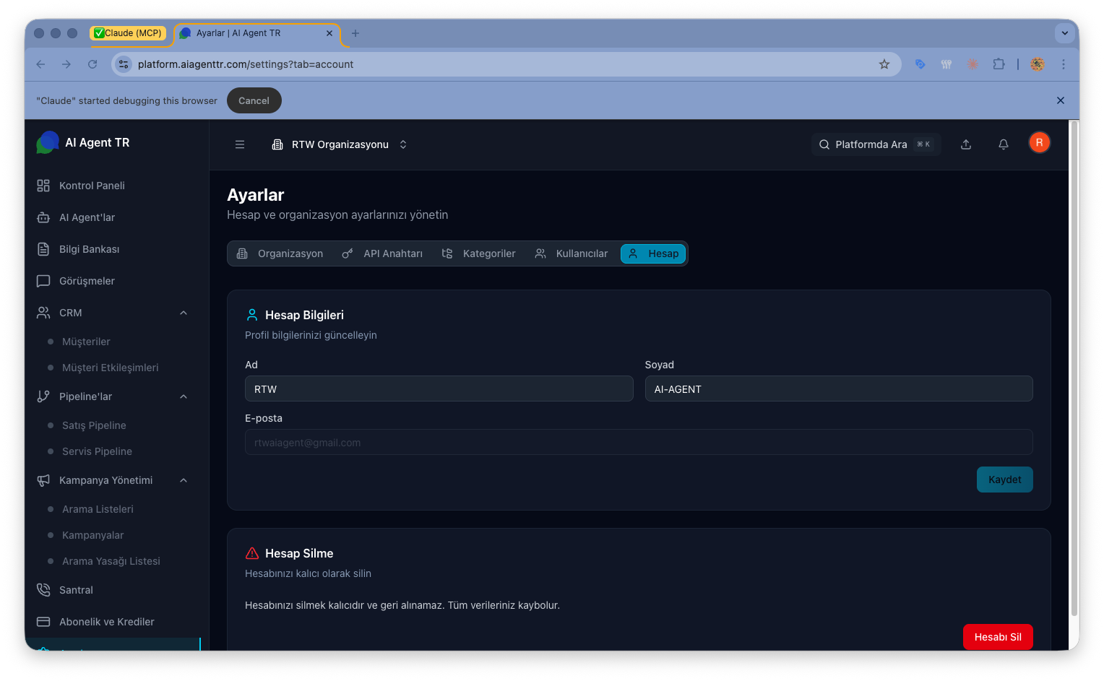Open new browser tab plus button
Screen dimensions: 1104x681
click(355, 33)
